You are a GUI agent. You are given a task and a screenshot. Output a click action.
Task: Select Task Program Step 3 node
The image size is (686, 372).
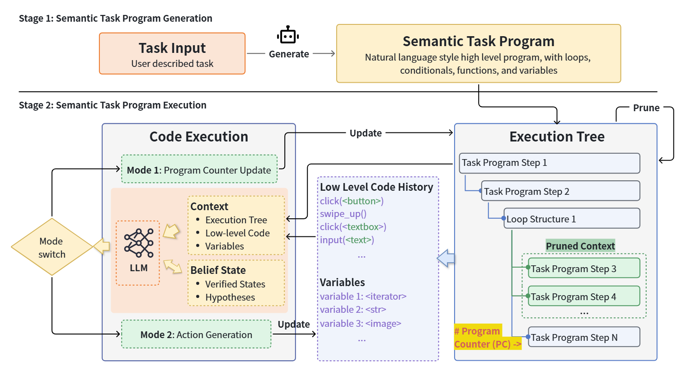tap(584, 268)
